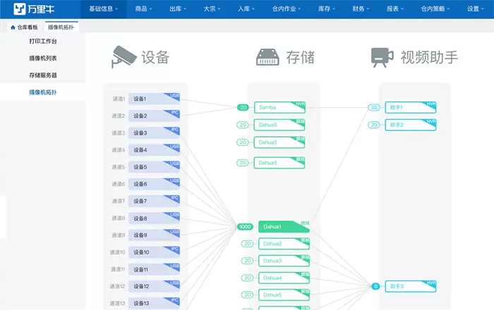Open the 设置 dropdown in top bar
494x310 pixels.
click(476, 9)
